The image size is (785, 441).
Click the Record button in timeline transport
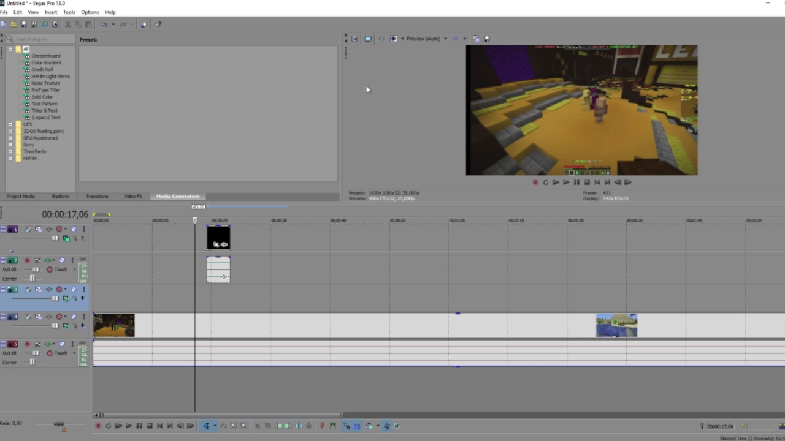click(x=98, y=426)
